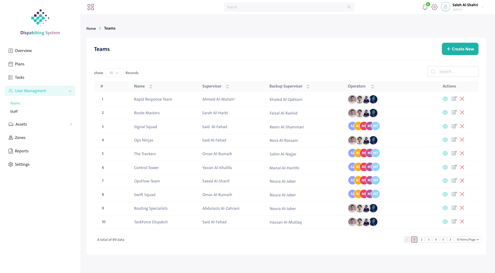The image size is (495, 273).
Task: Delete the Route Masters team
Action: 462,112
